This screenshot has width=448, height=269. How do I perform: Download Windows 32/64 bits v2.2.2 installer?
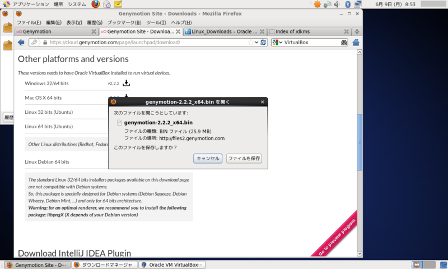127,83
